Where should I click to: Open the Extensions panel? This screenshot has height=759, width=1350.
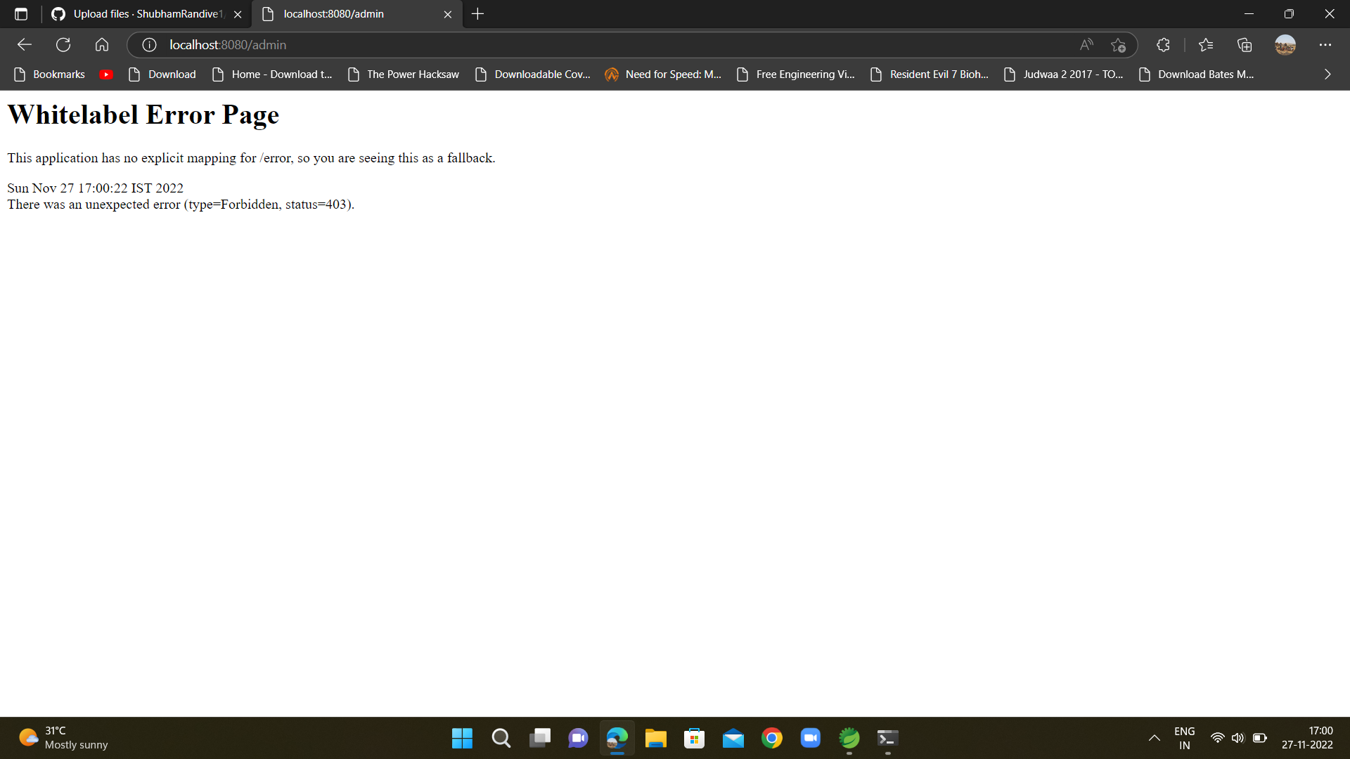click(1162, 44)
